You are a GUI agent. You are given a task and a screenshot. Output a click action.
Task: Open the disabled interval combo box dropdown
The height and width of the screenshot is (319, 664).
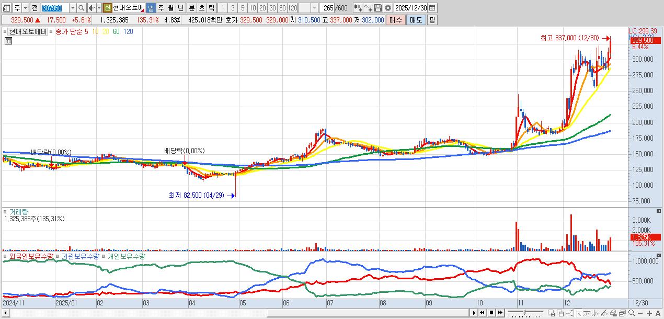[314, 8]
